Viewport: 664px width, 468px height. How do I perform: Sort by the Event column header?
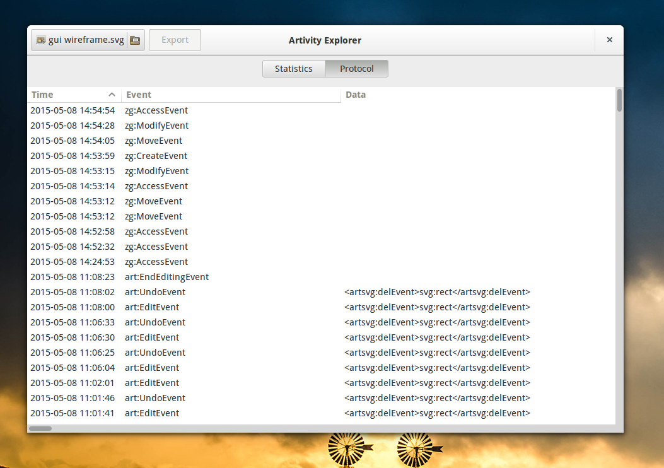[230, 95]
